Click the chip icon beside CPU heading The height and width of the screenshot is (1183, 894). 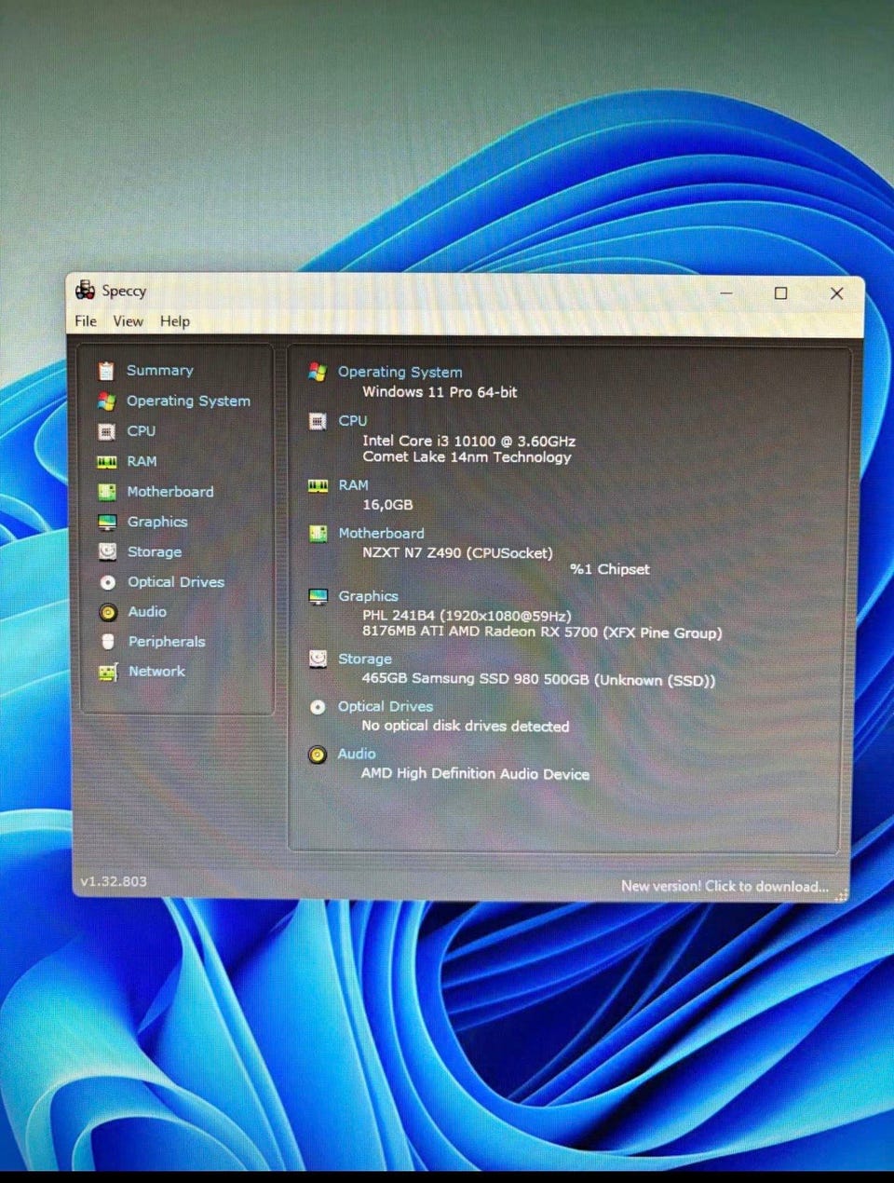[318, 421]
